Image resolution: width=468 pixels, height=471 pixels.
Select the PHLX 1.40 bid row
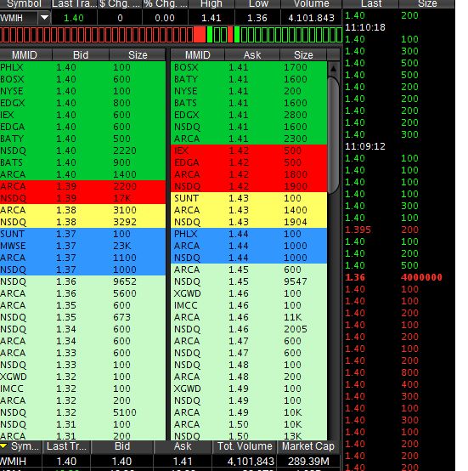82,67
